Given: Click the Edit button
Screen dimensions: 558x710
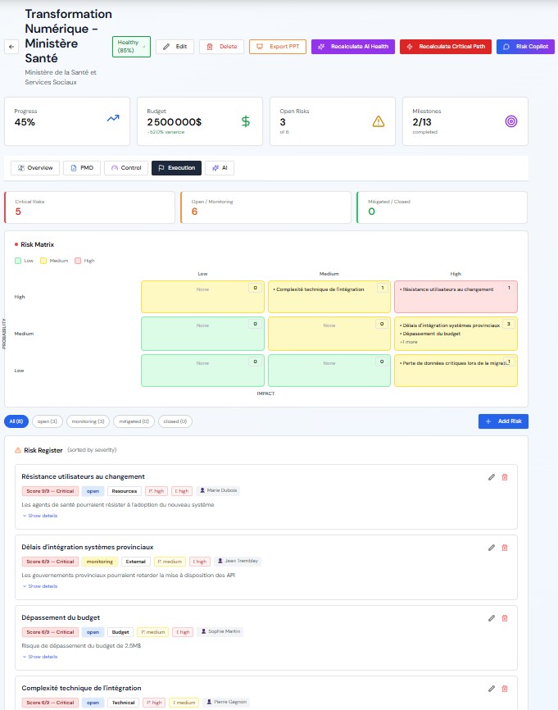Looking at the screenshot, I should click(175, 47).
